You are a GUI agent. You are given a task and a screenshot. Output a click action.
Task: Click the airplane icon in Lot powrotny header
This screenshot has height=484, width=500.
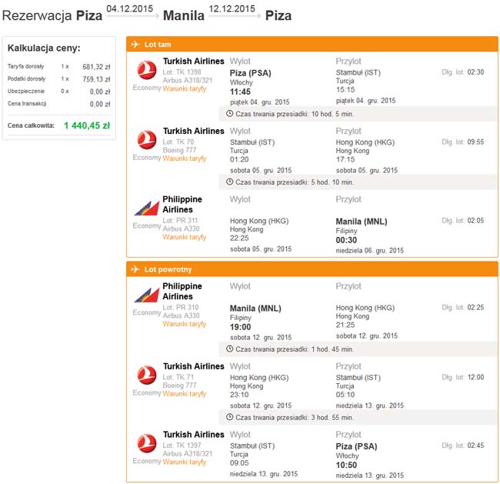tap(135, 269)
